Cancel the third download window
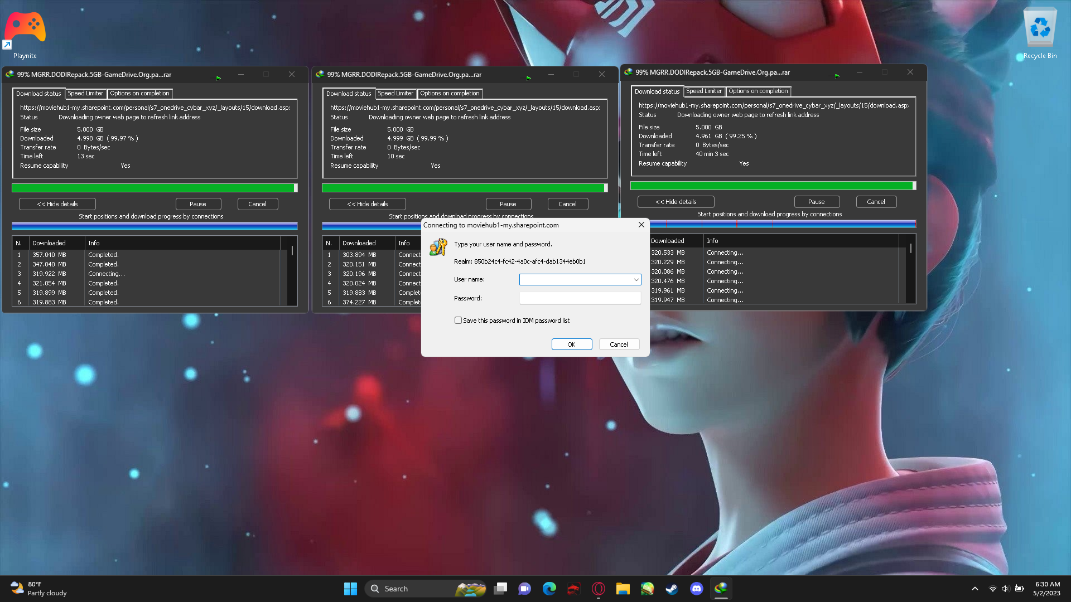 [x=876, y=202]
